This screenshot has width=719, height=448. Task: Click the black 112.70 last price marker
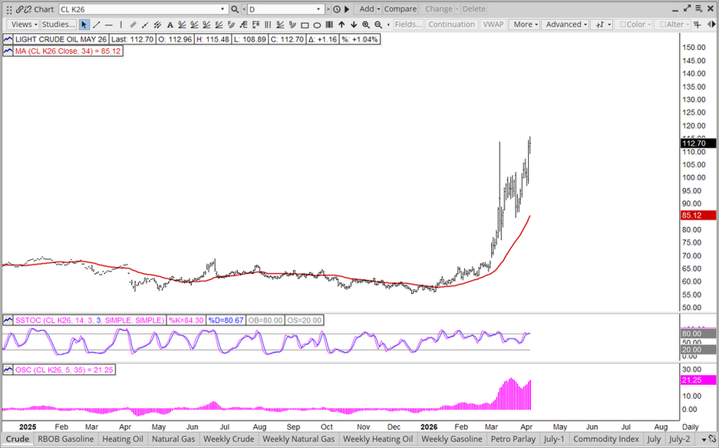[698, 143]
